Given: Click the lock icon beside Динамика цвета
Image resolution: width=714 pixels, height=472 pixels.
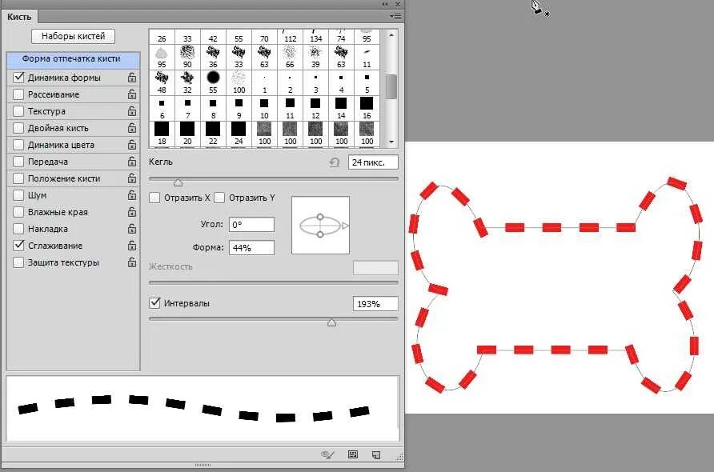Looking at the screenshot, I should (132, 145).
